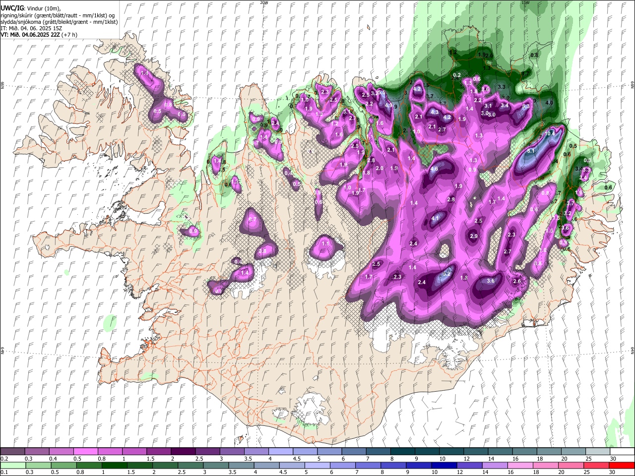The width and height of the screenshot is (635, 476).
Task: Click the pale green first swatch in lower legend
Action: click(x=12, y=465)
